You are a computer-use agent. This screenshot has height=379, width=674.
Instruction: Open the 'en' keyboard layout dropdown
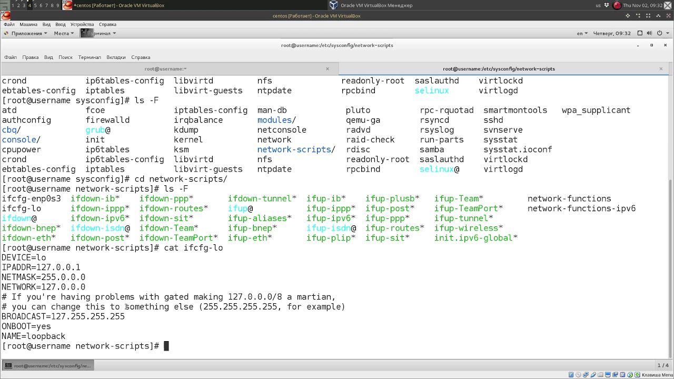pos(582,33)
